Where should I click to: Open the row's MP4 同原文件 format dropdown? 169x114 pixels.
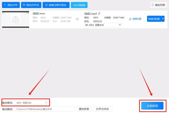[103, 25]
